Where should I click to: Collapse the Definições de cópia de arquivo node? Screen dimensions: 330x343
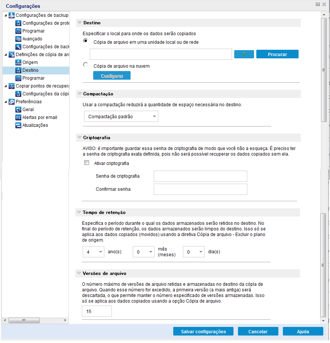6,55
